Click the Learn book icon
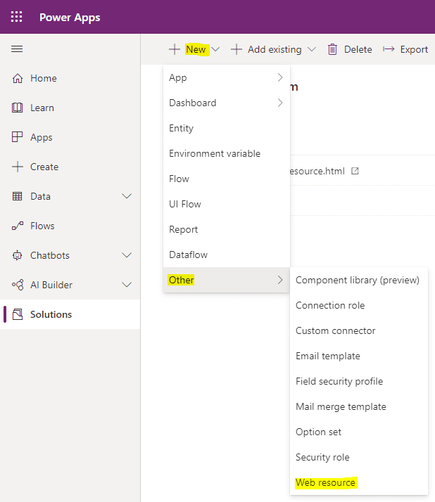 [18, 108]
